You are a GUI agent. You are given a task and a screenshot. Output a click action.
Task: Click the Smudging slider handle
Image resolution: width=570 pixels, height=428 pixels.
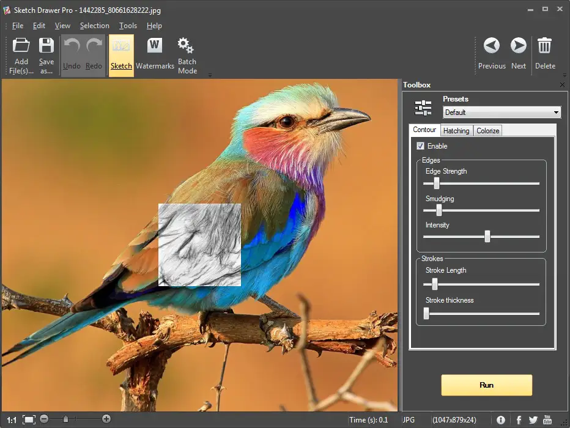pyautogui.click(x=439, y=210)
